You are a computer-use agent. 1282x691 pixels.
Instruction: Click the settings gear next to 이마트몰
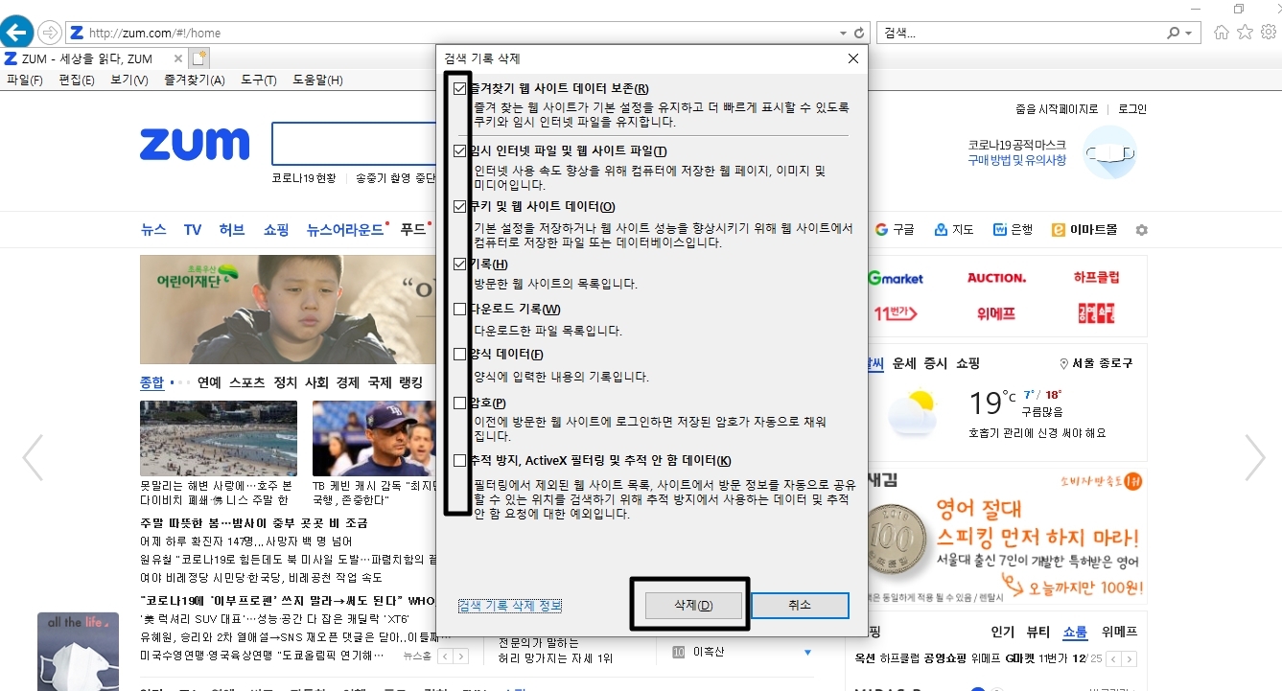(1141, 230)
